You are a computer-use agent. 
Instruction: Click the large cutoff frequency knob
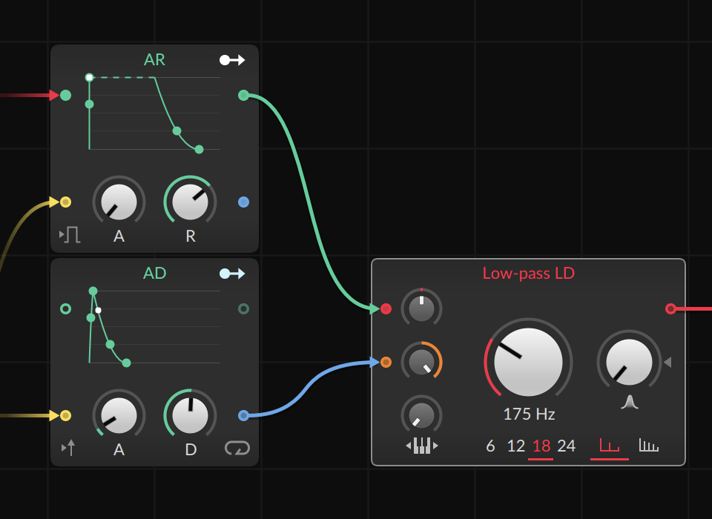pos(528,362)
